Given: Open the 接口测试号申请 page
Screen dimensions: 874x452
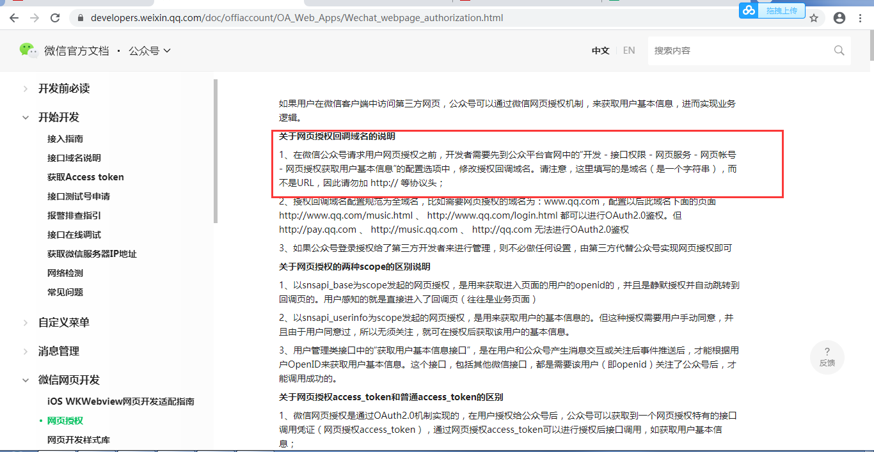Looking at the screenshot, I should 79,196.
